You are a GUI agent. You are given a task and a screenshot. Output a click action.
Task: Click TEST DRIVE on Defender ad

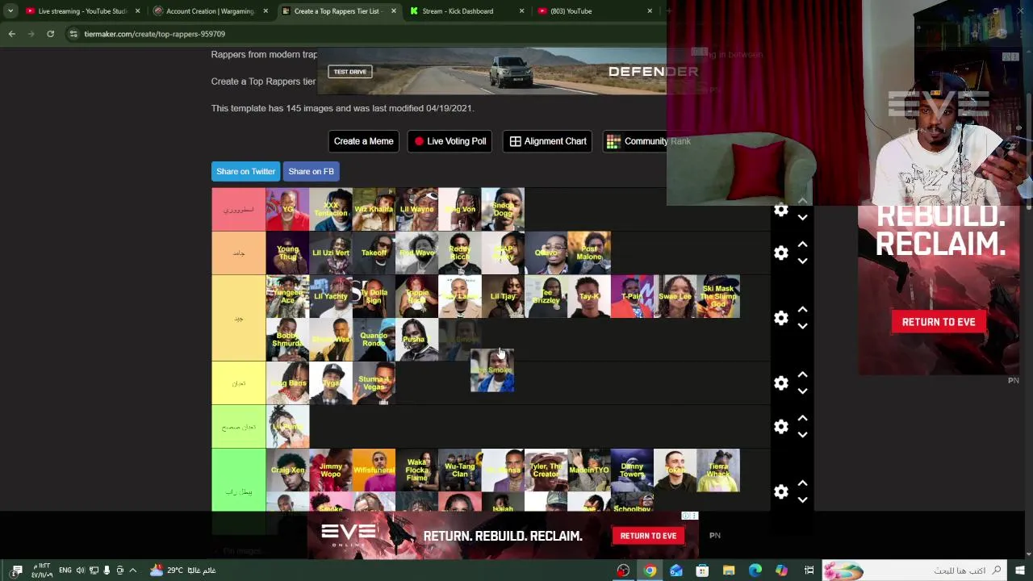click(349, 72)
